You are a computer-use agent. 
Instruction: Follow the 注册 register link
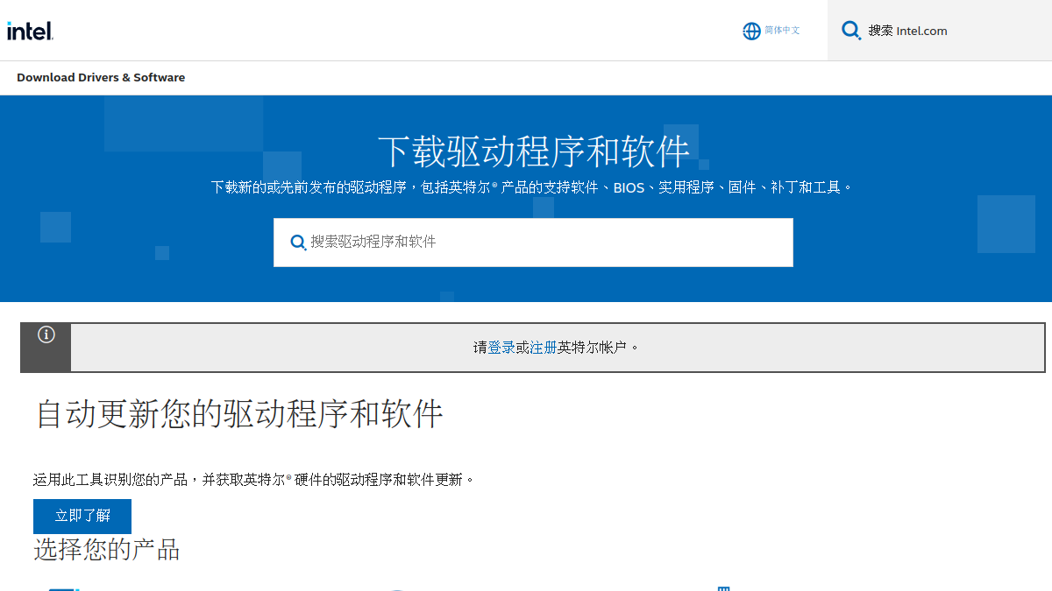(544, 348)
